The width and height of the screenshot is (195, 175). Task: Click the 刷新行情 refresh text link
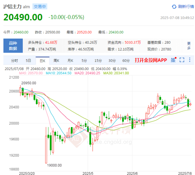click(186, 6)
